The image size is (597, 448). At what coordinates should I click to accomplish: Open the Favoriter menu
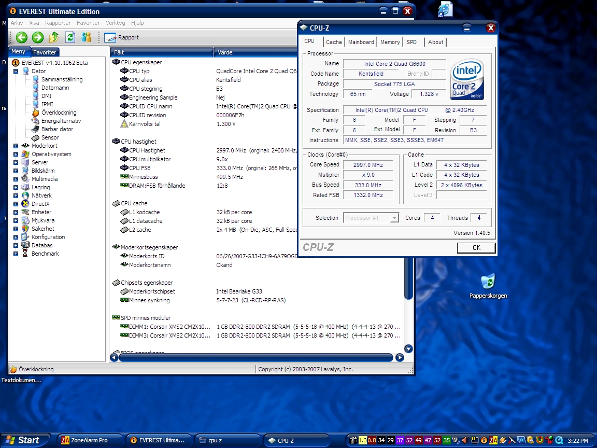(88, 23)
